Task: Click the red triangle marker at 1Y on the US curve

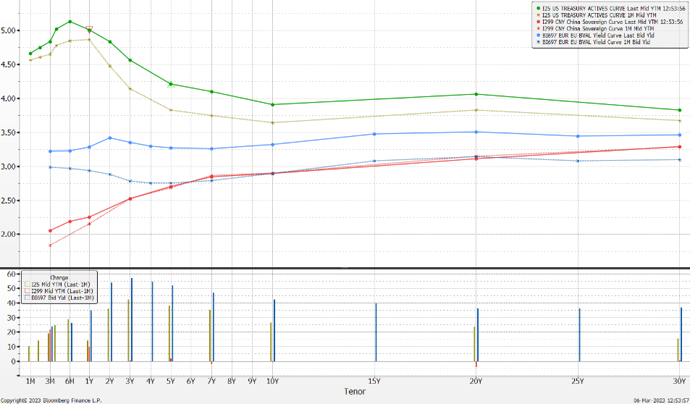Action: (89, 29)
